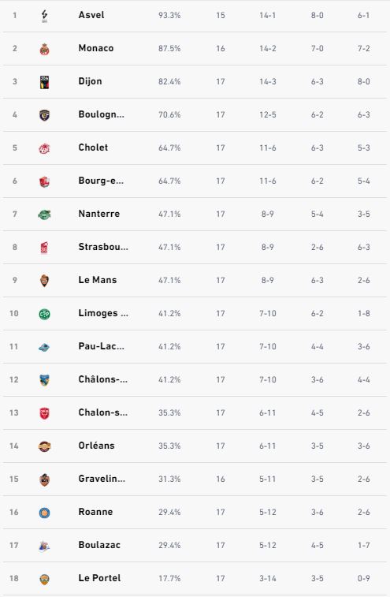Select the truncated Strasbourg team name

tap(103, 247)
